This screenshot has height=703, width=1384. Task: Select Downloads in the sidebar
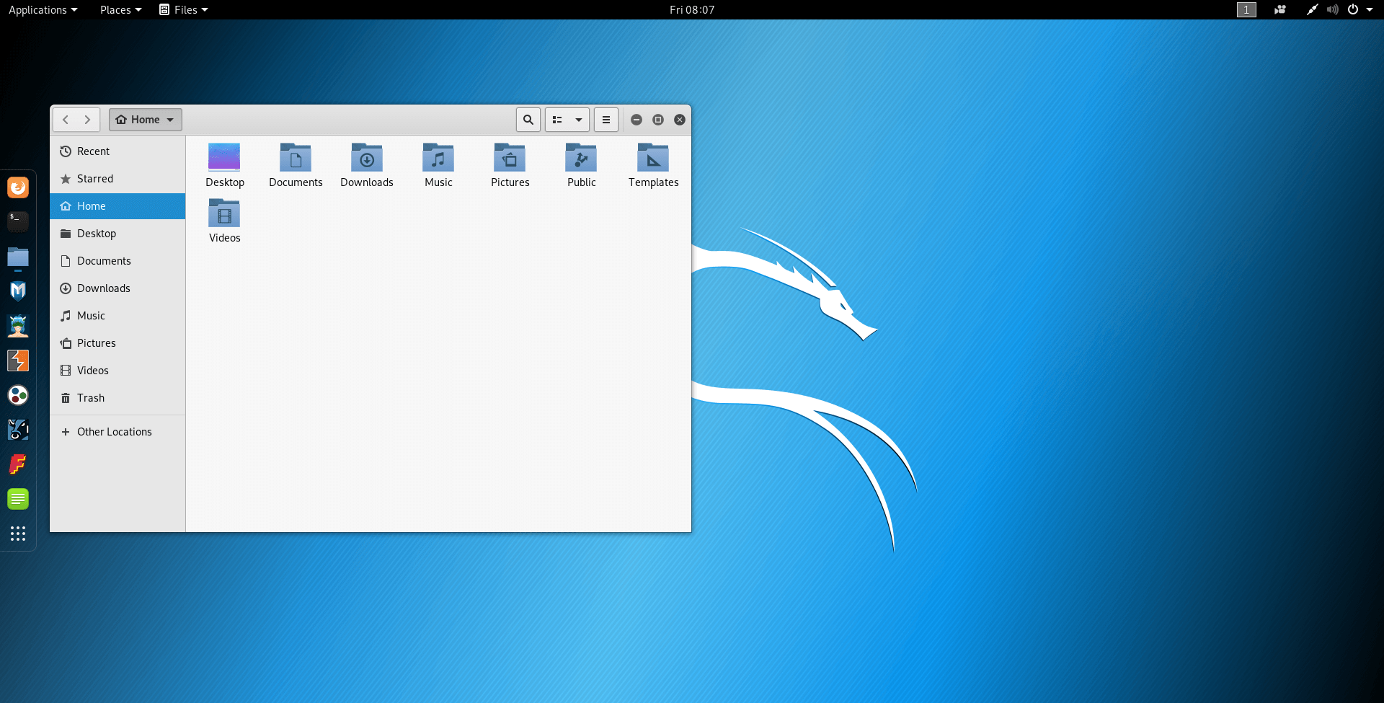[x=117, y=288]
